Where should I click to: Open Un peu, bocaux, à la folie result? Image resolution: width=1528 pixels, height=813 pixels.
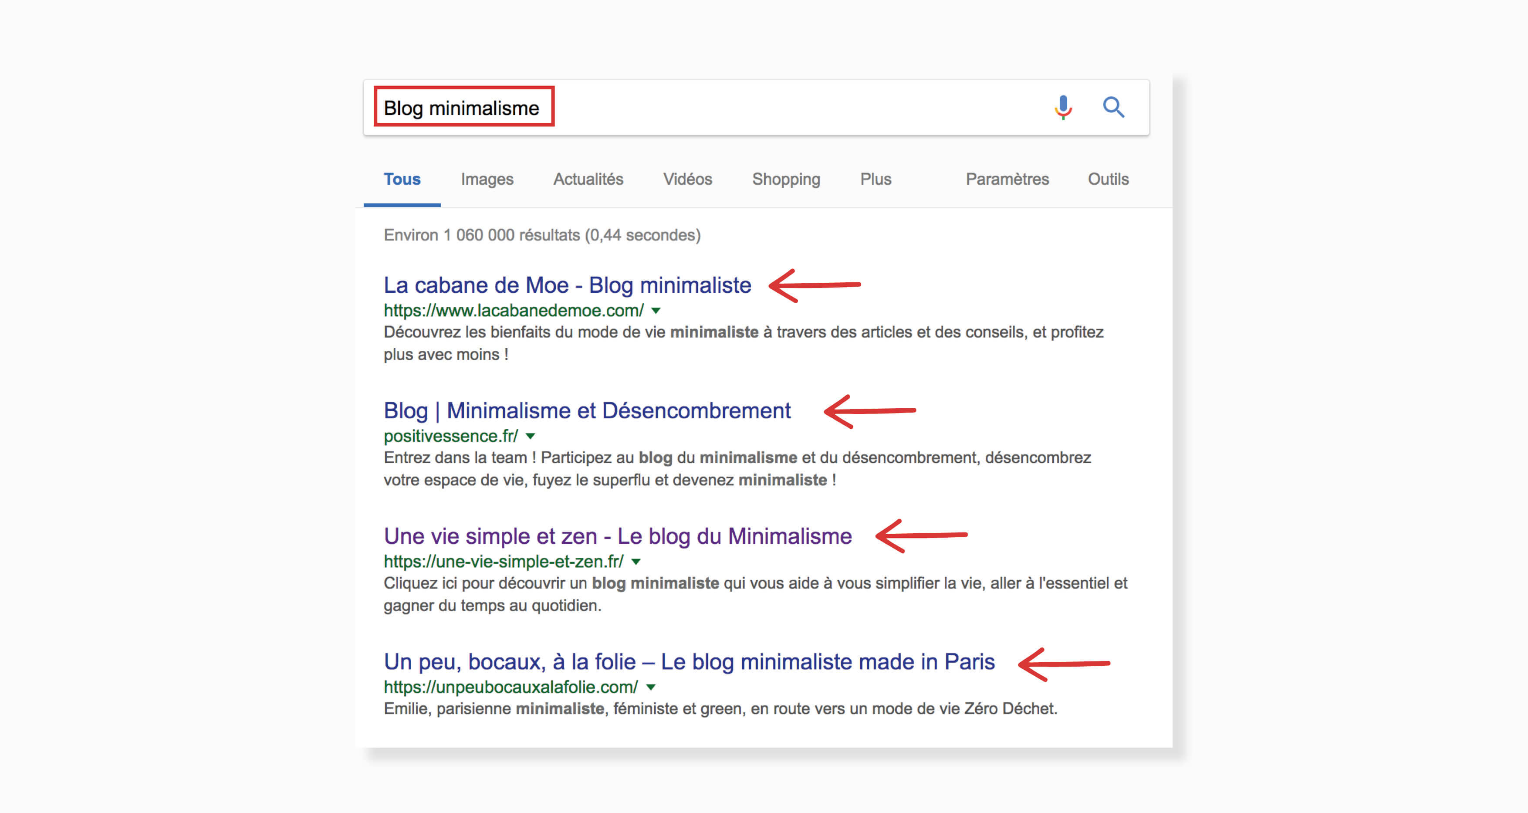(689, 662)
